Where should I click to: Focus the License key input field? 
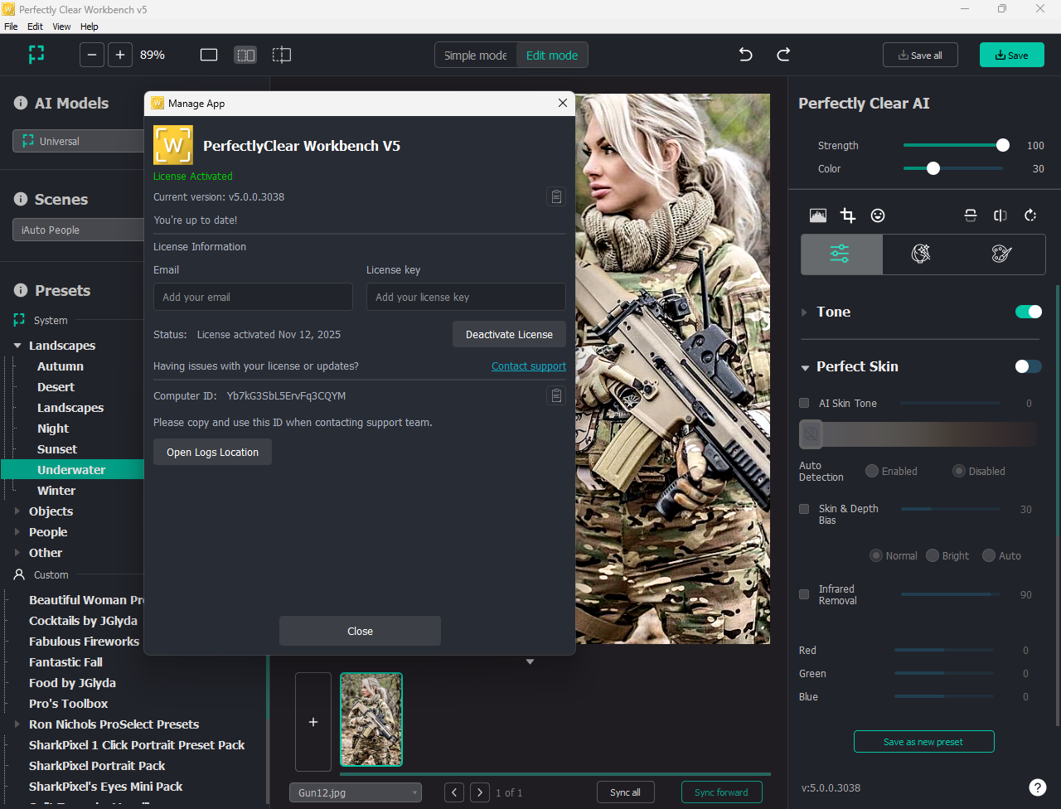(x=466, y=297)
